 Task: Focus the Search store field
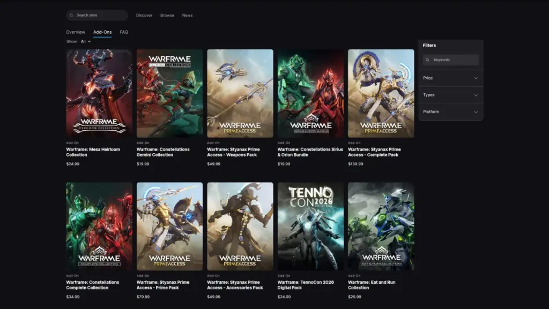[x=97, y=15]
